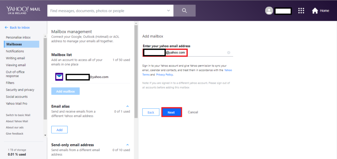The image size is (337, 159).
Task: Click the magnifying glass search button
Action: coord(184,11)
